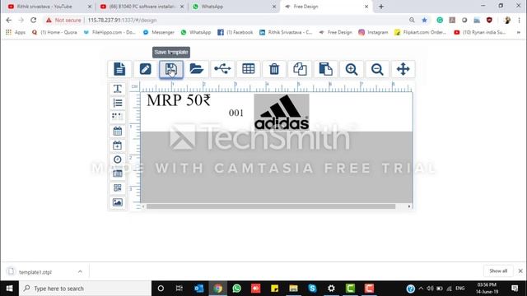527x296 pixels.
Task: Select the move arrows tool
Action: coord(403,69)
